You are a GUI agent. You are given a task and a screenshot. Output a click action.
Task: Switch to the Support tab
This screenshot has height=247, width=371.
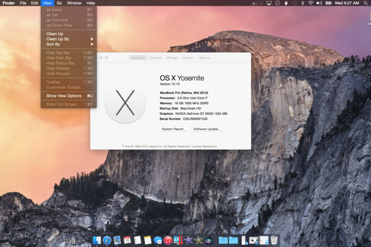188,57
